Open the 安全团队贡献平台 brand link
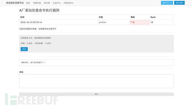This screenshot has width=192, height=107. click(x=15, y=3)
